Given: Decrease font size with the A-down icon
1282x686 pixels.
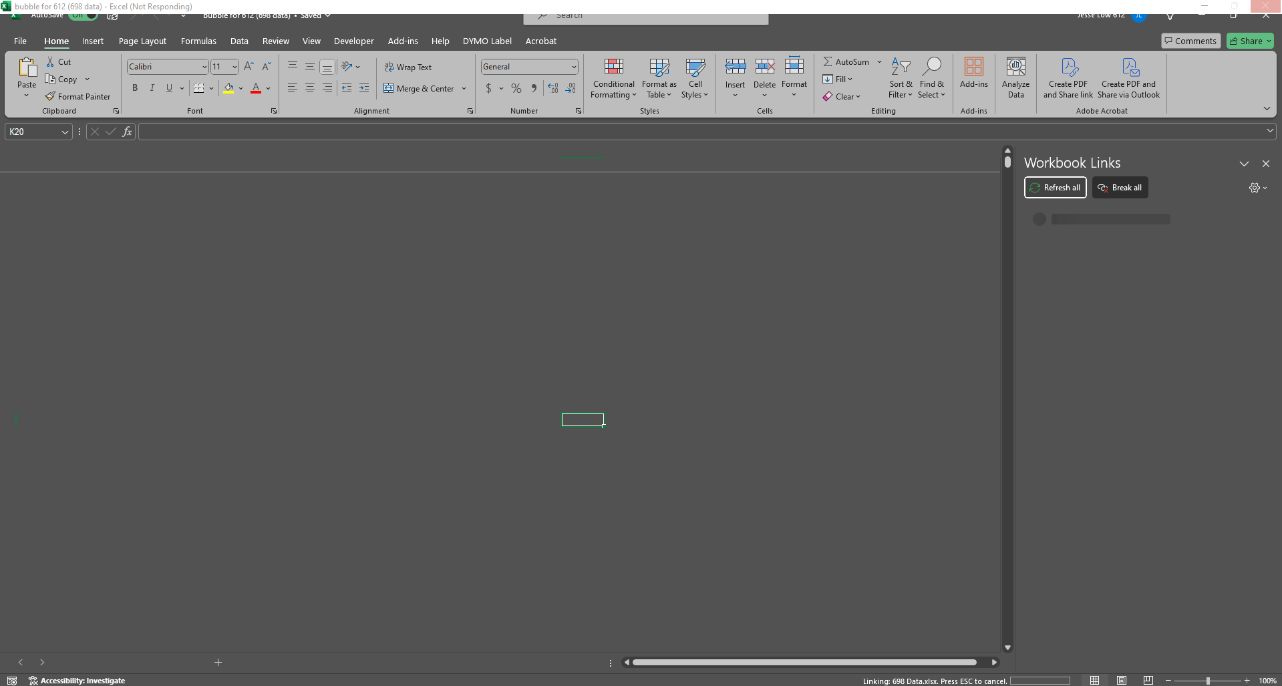Looking at the screenshot, I should pos(266,66).
